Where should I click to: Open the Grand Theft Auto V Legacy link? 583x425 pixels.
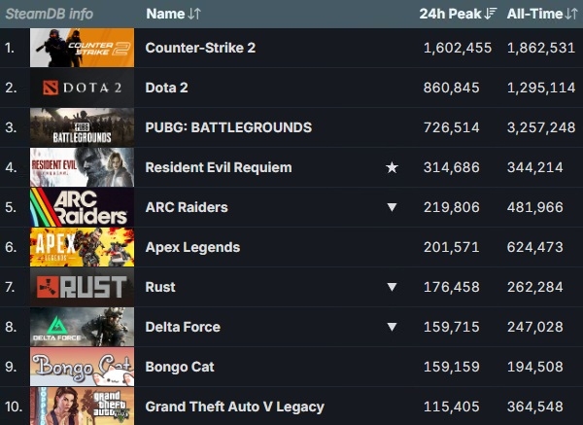[x=234, y=407]
